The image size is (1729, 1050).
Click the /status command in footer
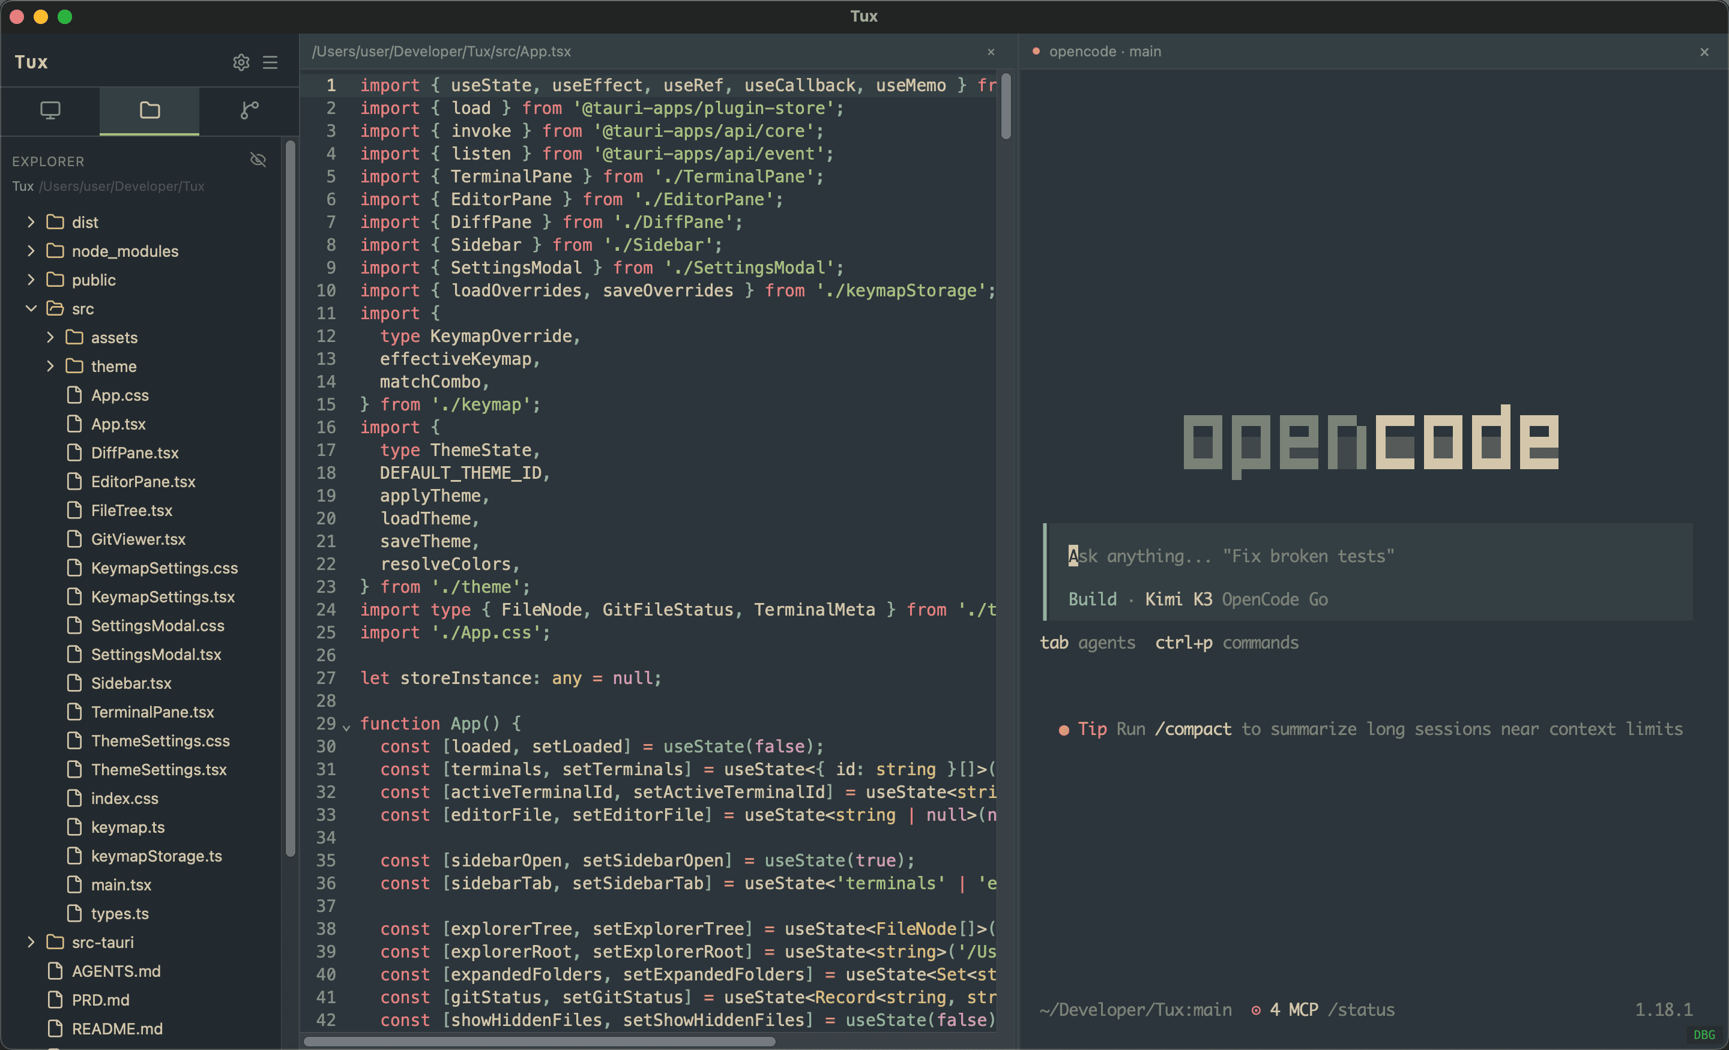(1360, 1010)
